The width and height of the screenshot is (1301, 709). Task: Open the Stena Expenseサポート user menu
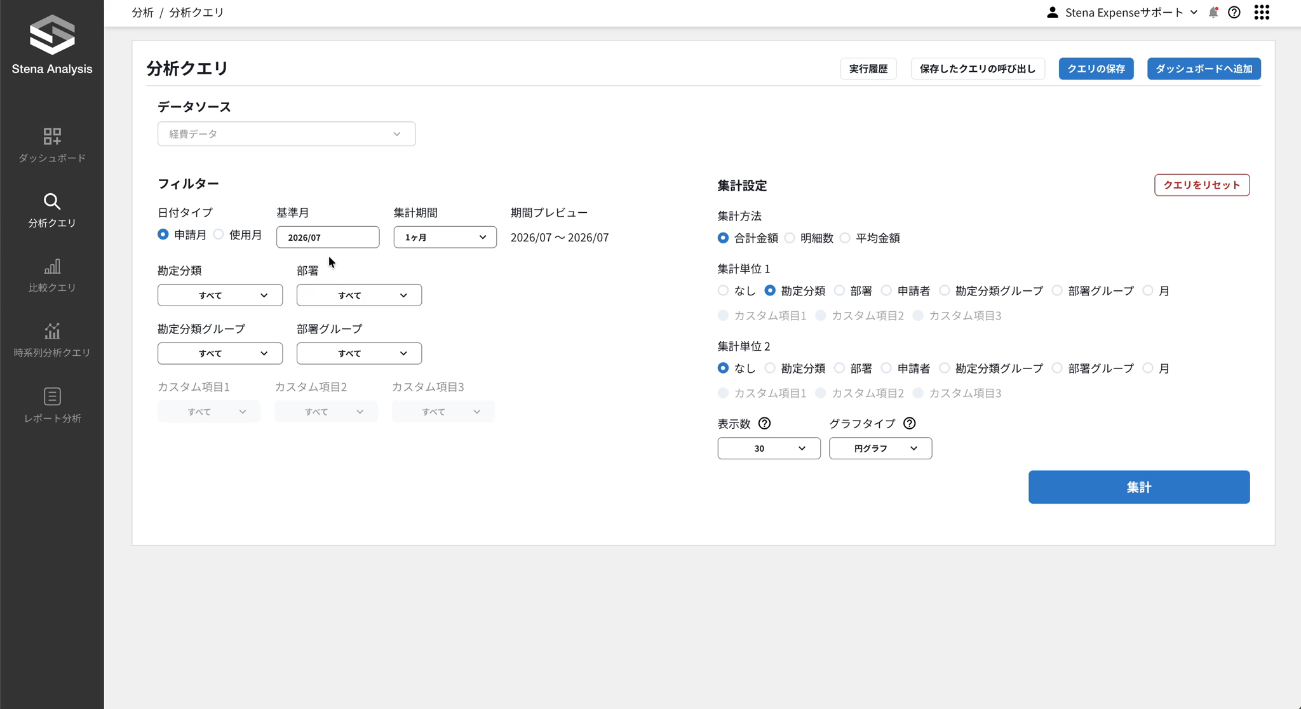(1122, 13)
